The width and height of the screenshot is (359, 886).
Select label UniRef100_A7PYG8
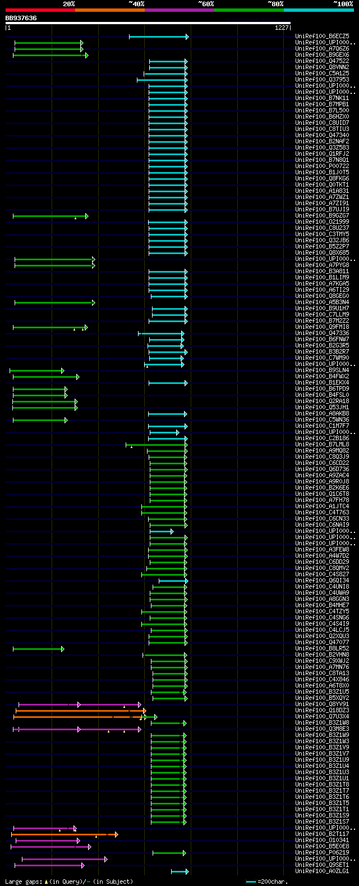pos(322,265)
